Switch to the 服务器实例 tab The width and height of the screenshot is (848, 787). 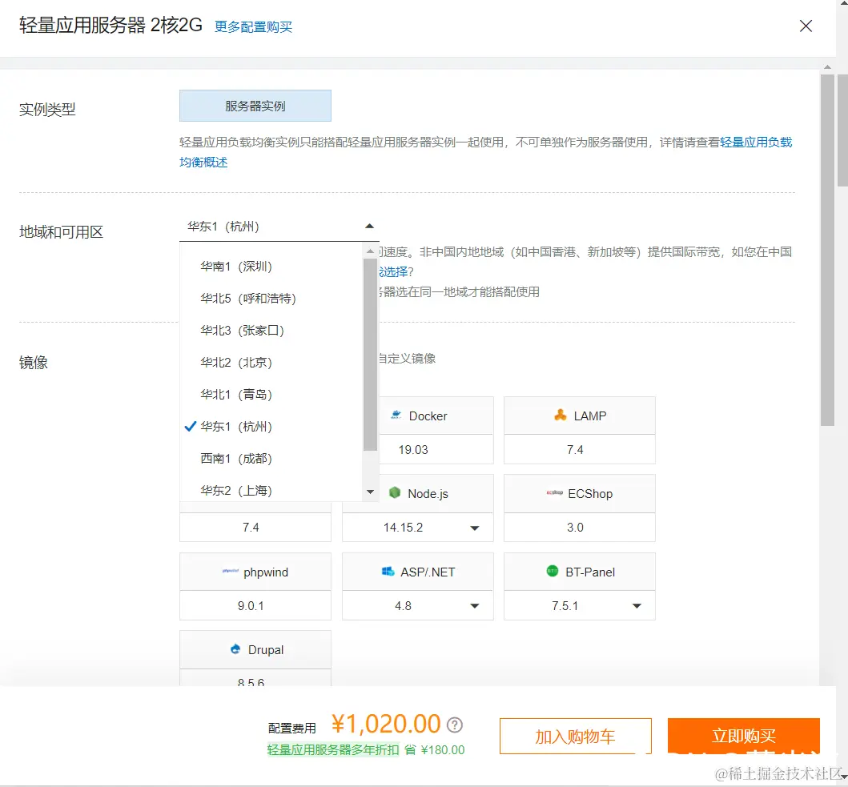(x=255, y=105)
